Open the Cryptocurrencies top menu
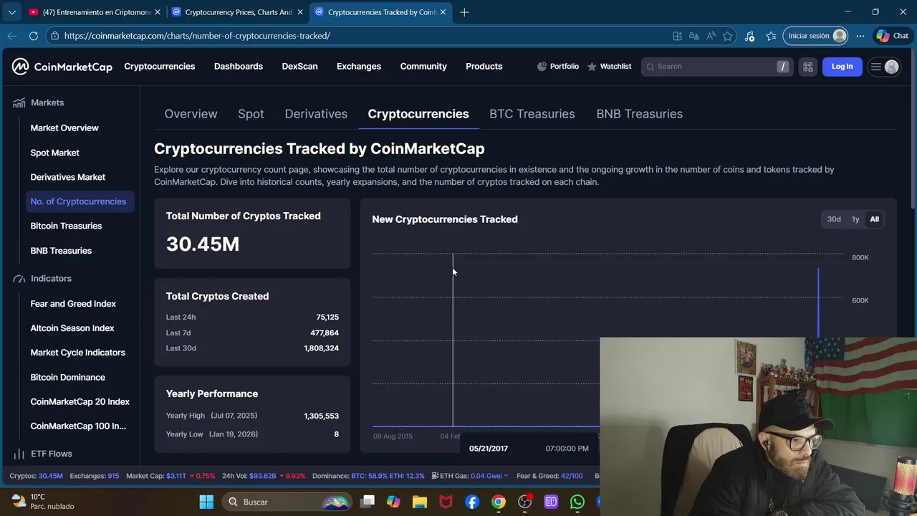Screen dimensions: 917x516 pos(160,67)
